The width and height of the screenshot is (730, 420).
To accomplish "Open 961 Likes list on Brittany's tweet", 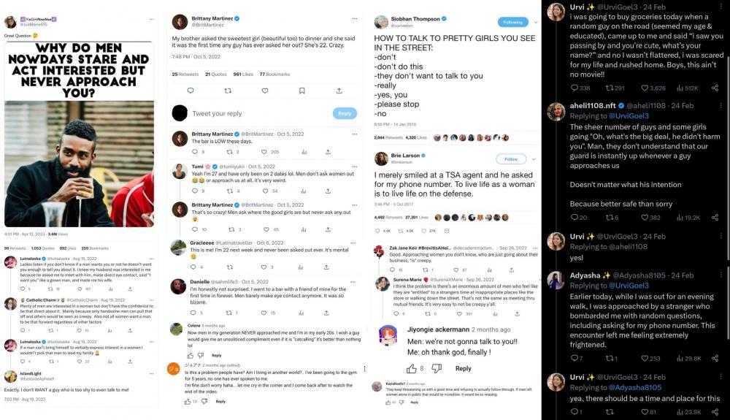I will tap(243, 74).
